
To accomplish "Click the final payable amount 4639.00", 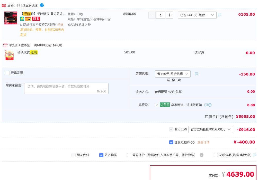I will coord(240,174).
